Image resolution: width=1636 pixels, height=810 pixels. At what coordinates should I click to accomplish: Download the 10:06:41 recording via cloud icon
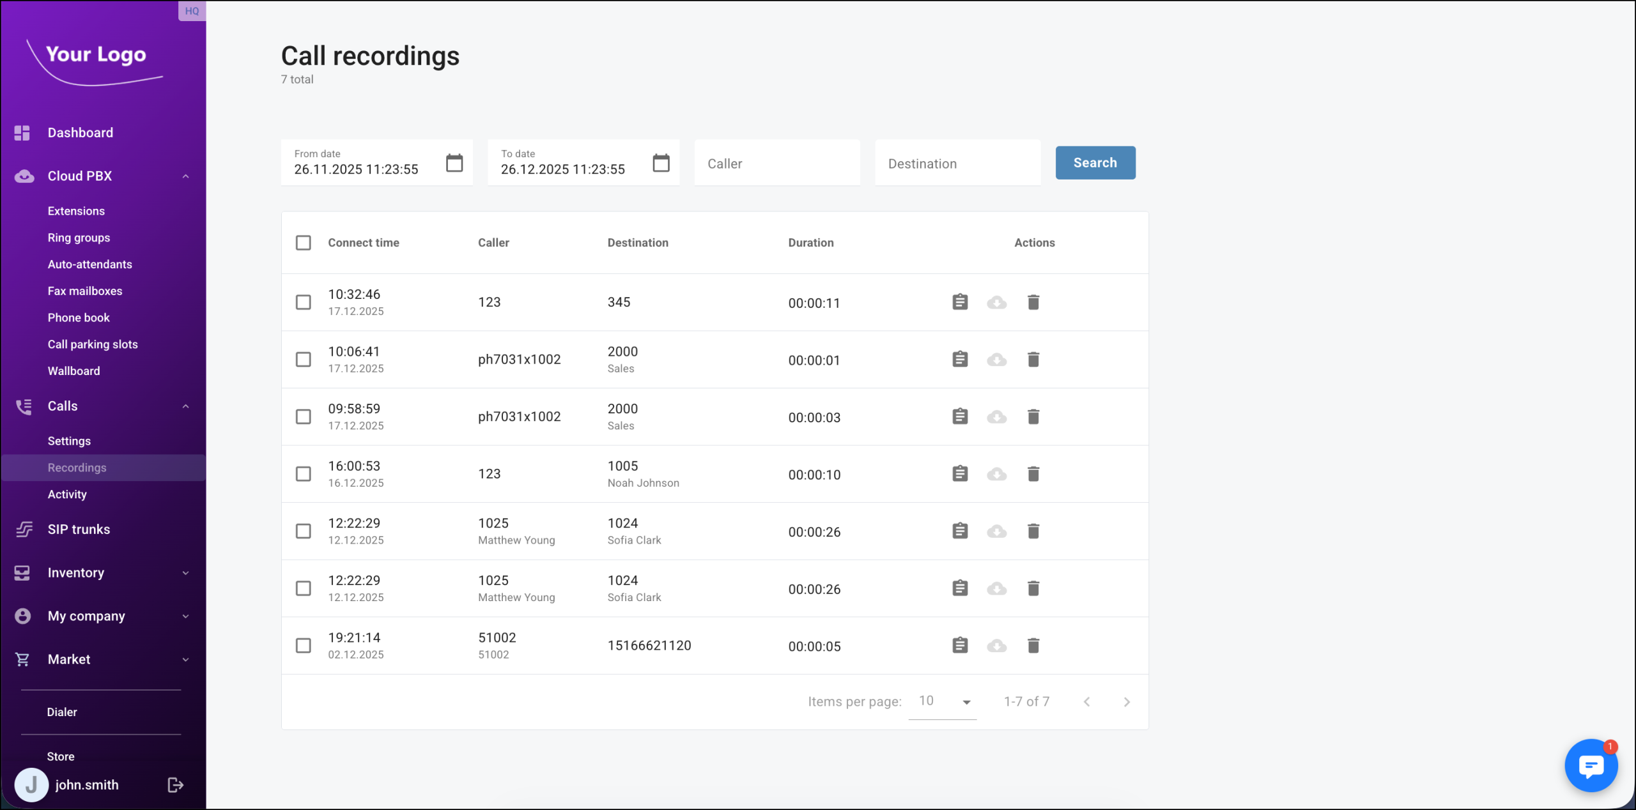[x=996, y=360]
